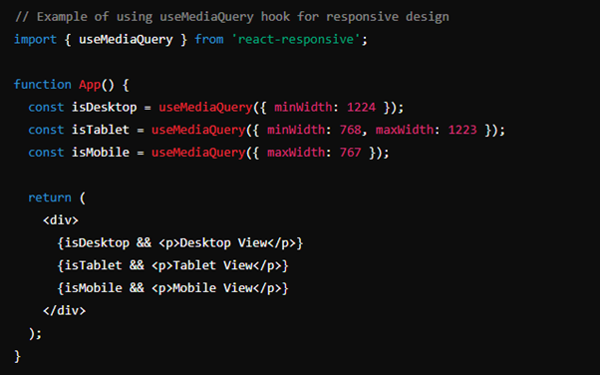Click 'Tablet View' paragraph text
Viewport: 600px width, 375px height.
(x=212, y=265)
